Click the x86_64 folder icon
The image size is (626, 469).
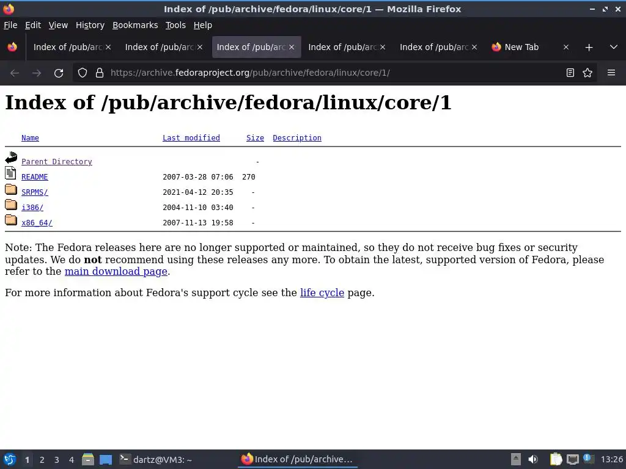[x=11, y=219]
